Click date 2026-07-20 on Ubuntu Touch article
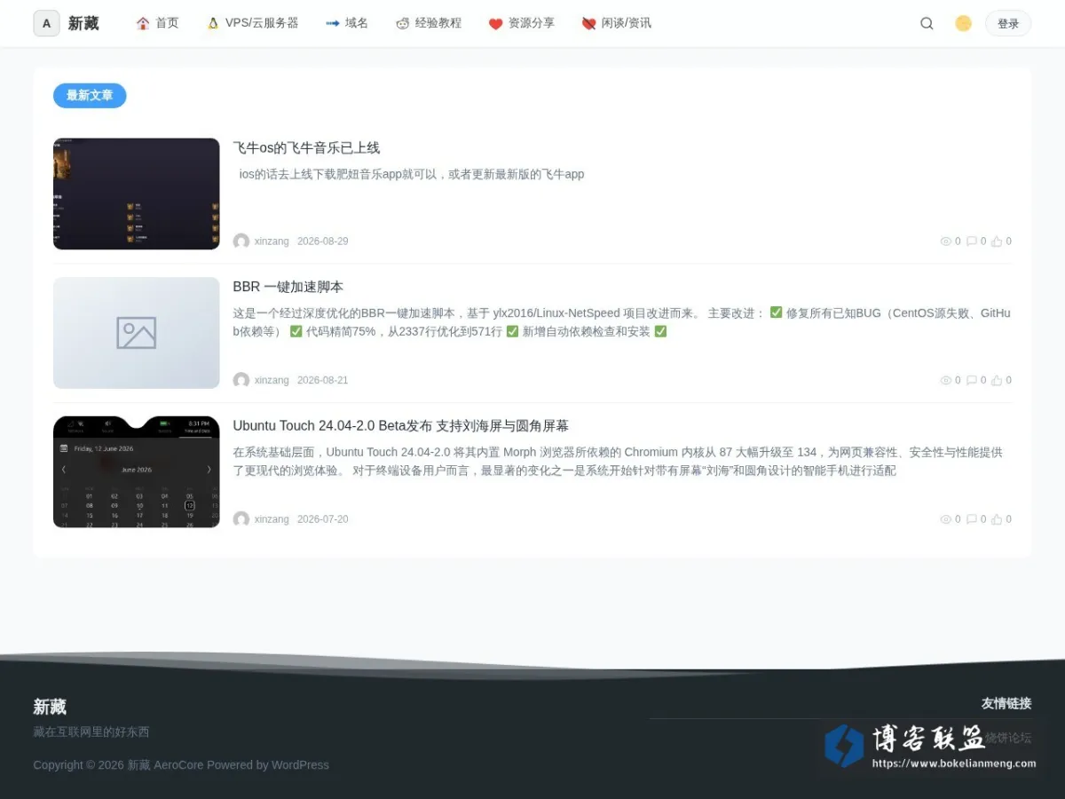Viewport: 1065px width, 799px height. (x=322, y=519)
